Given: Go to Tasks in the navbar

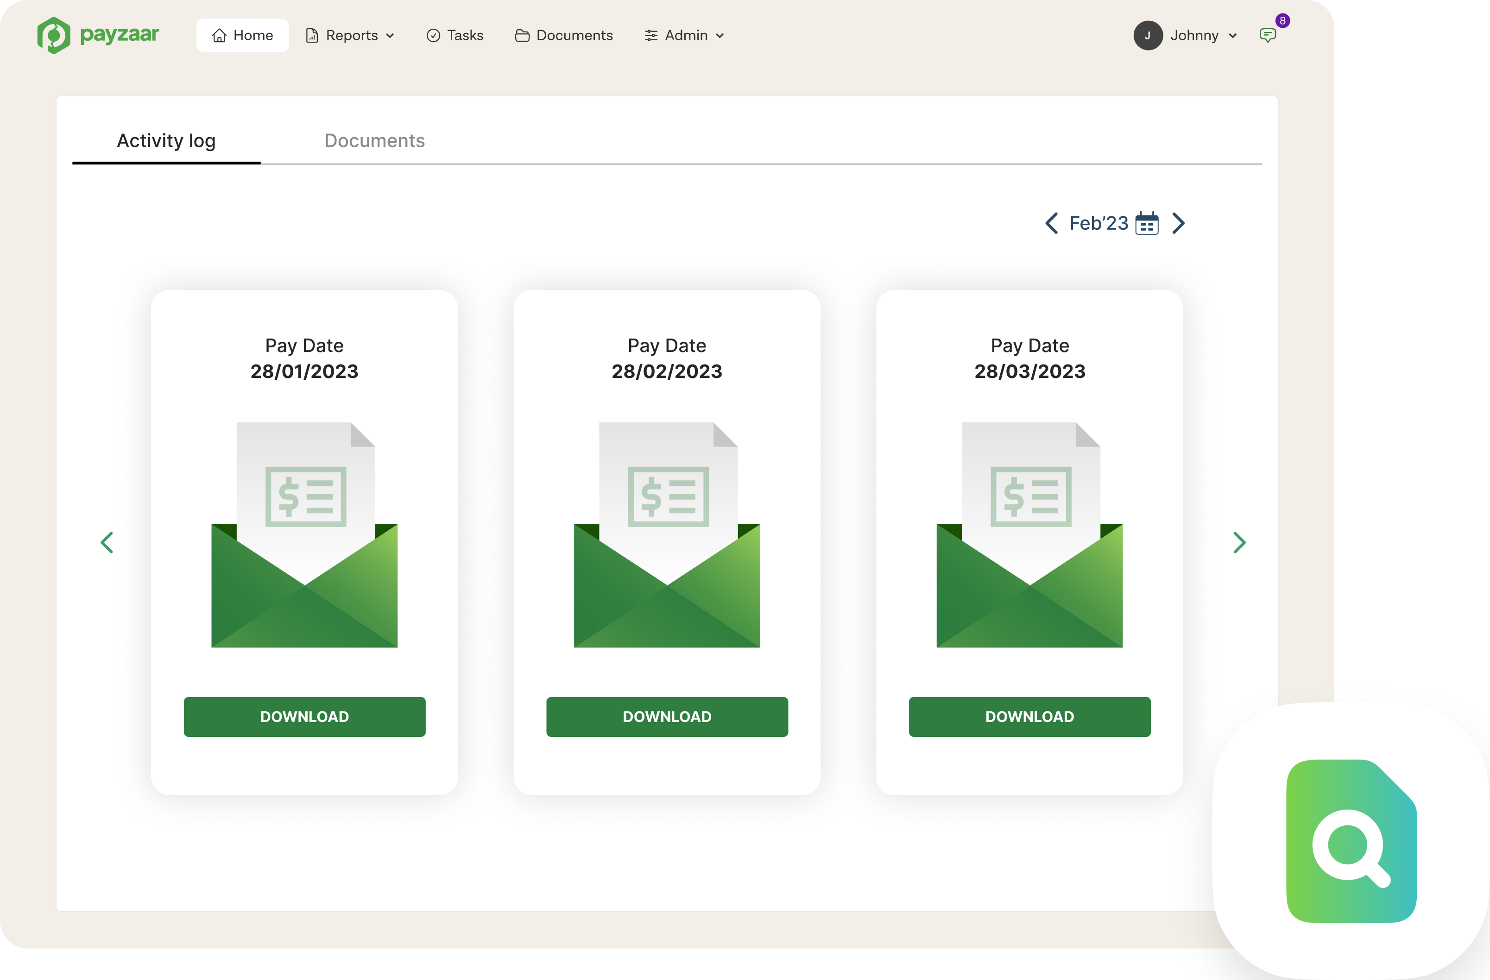Looking at the screenshot, I should point(455,36).
